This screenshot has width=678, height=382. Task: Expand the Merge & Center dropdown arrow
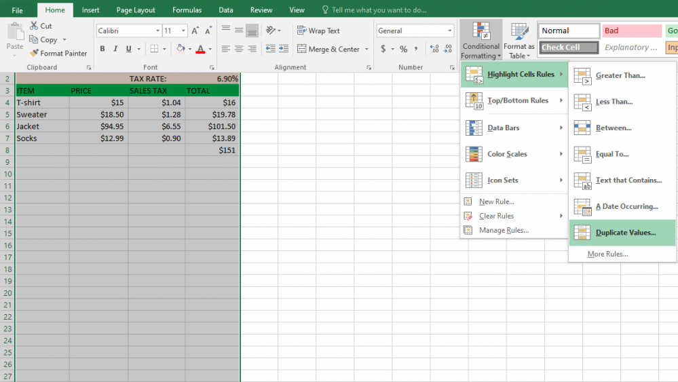(x=366, y=49)
